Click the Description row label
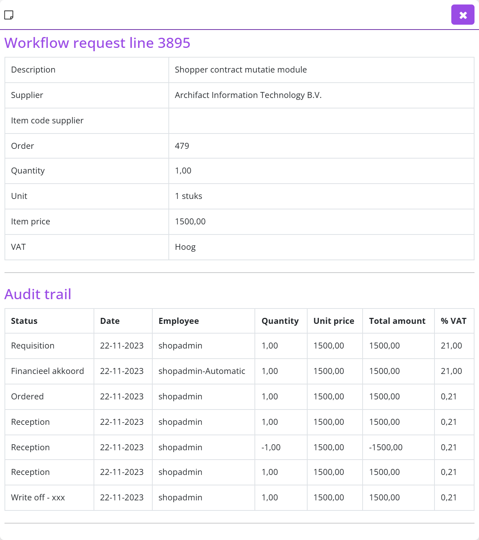479x540 pixels. [33, 70]
